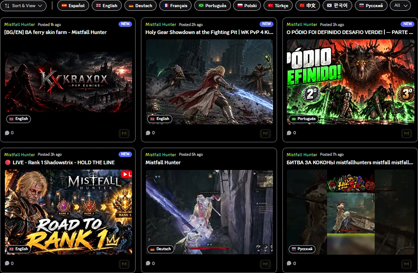View the Pódio Definido green thumbnail

coord(350,82)
